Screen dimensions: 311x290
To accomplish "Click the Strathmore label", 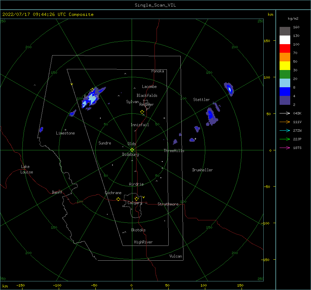I will 168,204.
